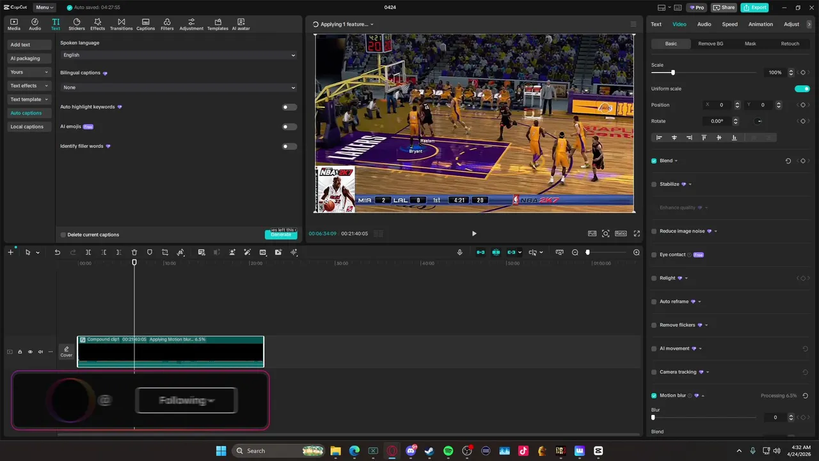
Task: Uncheck the Blend checkbox
Action: click(x=654, y=161)
